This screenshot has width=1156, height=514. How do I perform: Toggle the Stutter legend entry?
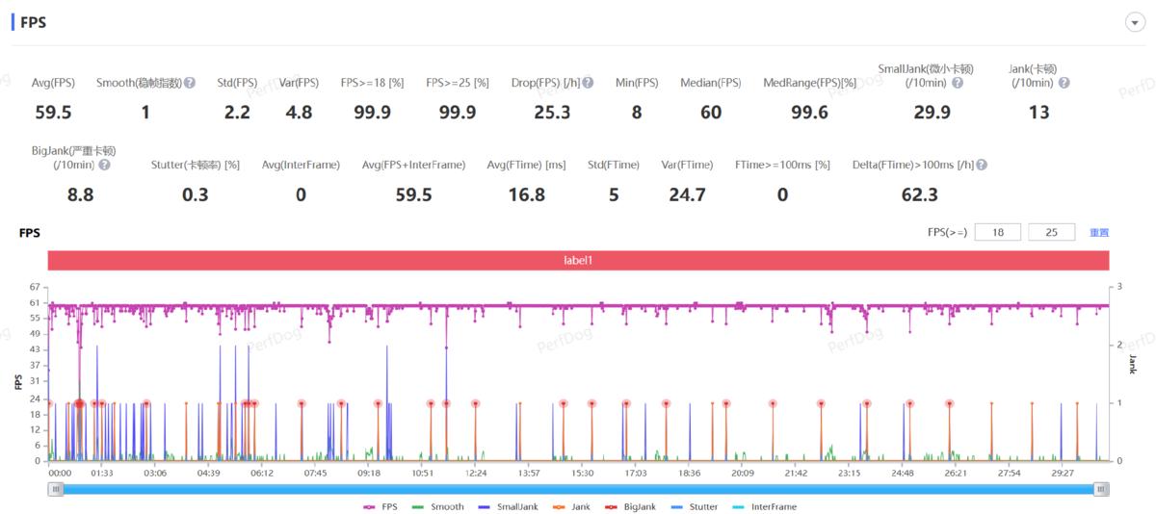coord(697,506)
